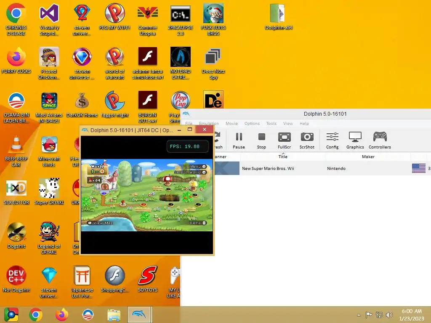The image size is (431, 323).
Task: Toggle FullScr in Dolphin toolbar
Action: [x=284, y=140]
